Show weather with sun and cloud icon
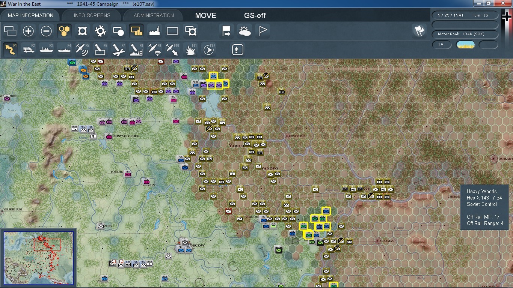The height and width of the screenshot is (288, 513). point(244,31)
